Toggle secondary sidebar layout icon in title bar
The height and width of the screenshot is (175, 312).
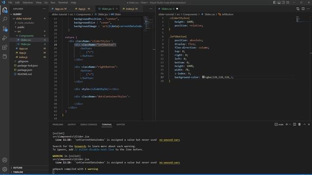(x=283, y=2)
